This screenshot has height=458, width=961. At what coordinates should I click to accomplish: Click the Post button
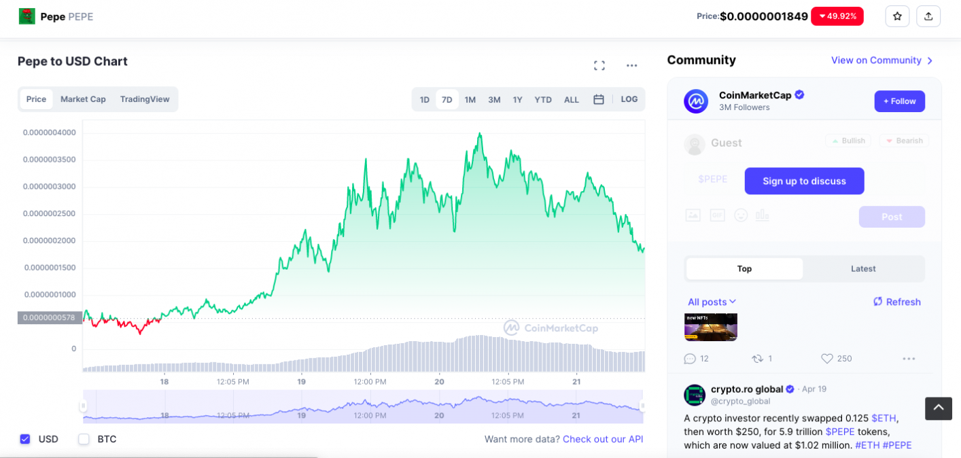[x=892, y=217]
